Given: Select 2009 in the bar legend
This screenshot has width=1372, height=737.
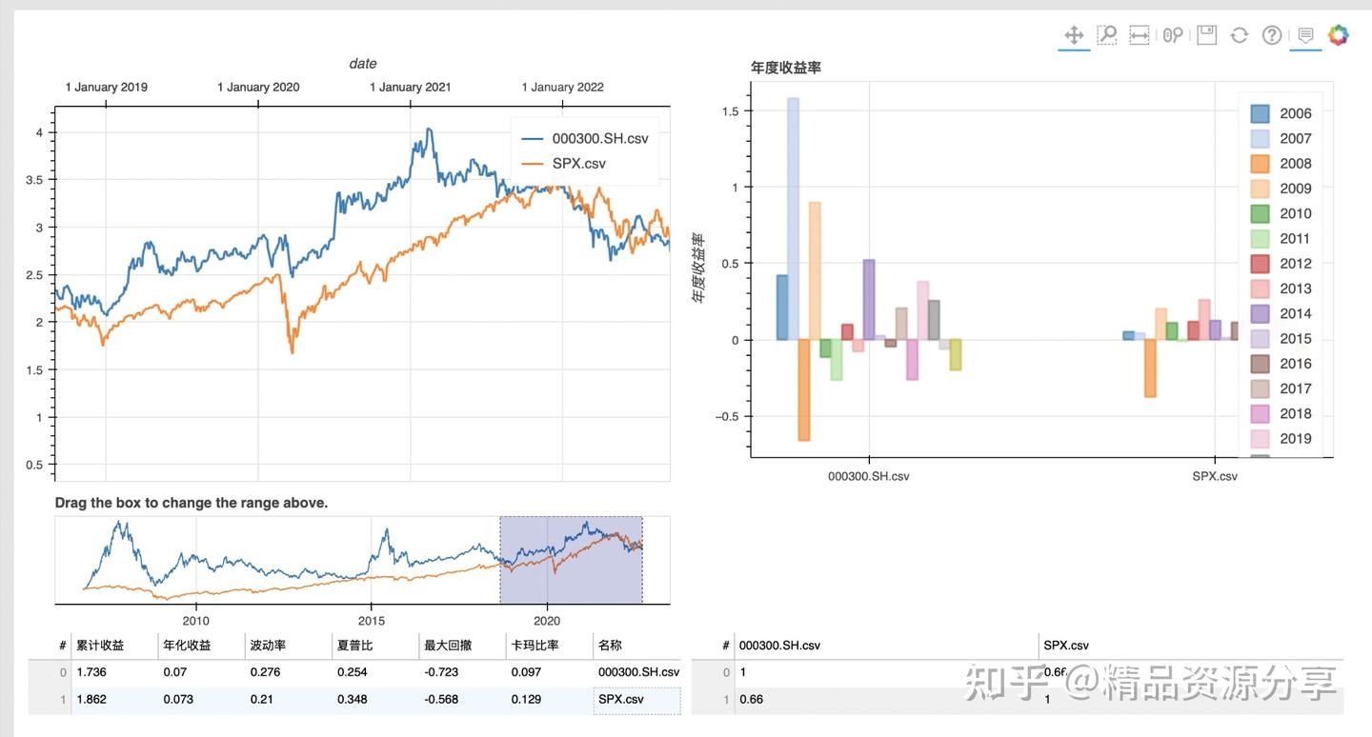Looking at the screenshot, I should point(1281,189).
